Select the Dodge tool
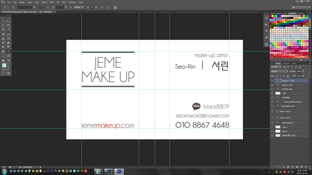The height and width of the screenshot is (175, 312). [x=8, y=47]
